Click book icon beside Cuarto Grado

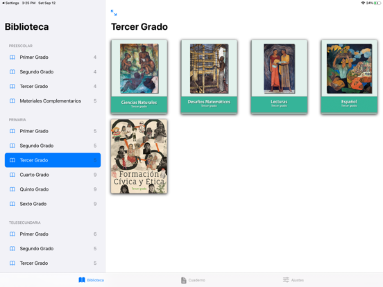[12, 175]
